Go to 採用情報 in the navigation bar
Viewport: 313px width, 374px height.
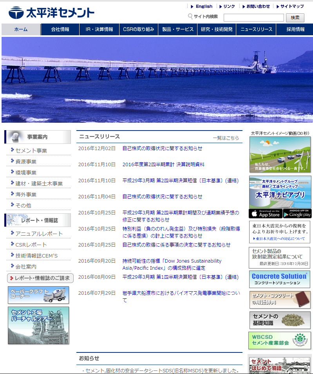click(295, 29)
